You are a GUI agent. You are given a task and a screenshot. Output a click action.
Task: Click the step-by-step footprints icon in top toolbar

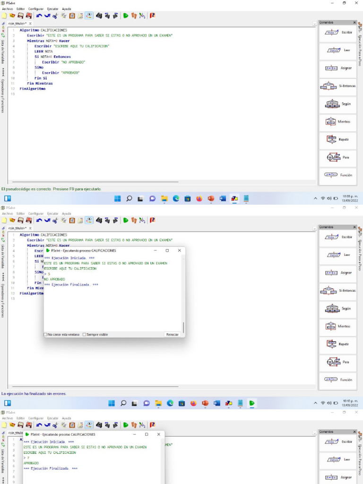click(134, 16)
